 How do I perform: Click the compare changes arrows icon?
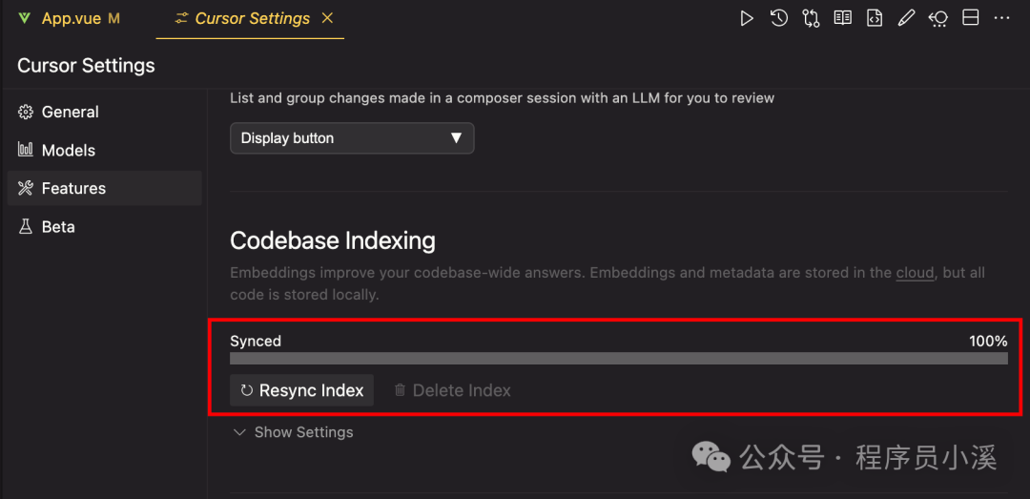[811, 18]
